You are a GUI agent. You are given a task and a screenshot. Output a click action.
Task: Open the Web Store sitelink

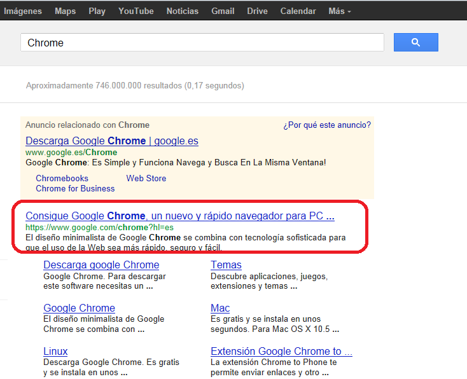tap(146, 178)
